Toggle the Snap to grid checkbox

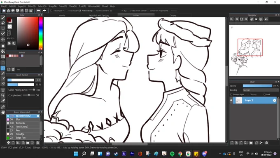66,11
